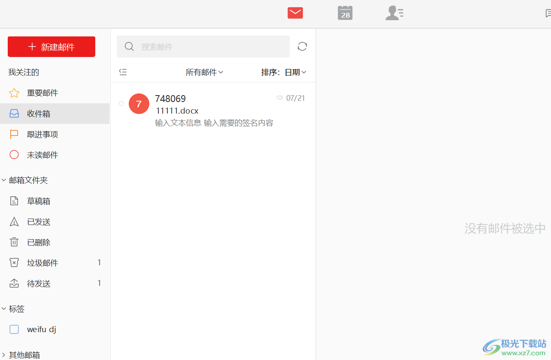551x360 pixels.
Task: Expand the 其他邮箱 section
Action: click(x=4, y=355)
